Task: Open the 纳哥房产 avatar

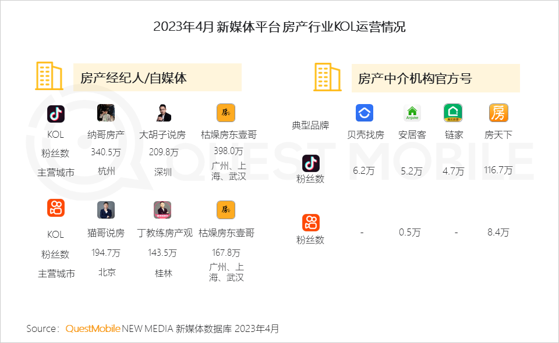Action: [106, 113]
